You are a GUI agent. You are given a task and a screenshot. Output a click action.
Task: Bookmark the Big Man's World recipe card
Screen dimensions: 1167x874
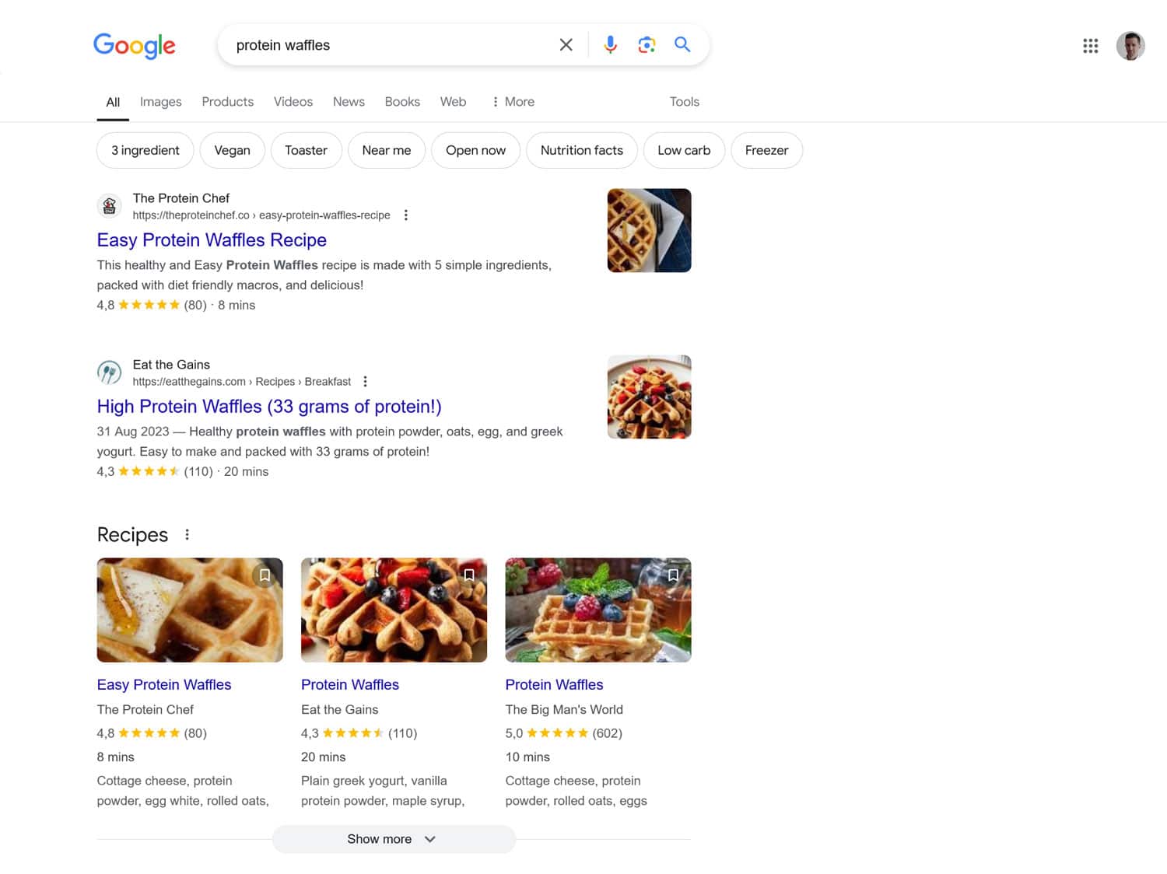point(674,575)
